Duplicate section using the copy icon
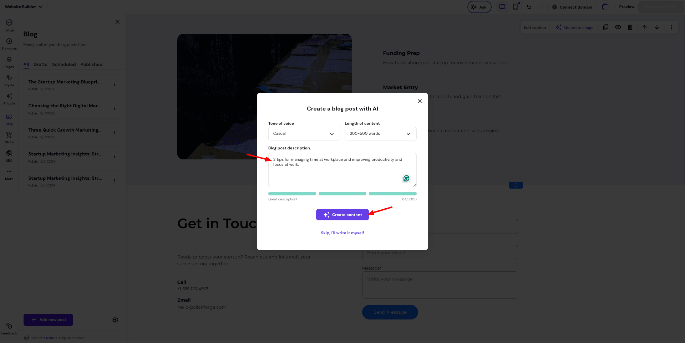This screenshot has width=685, height=343. [606, 27]
